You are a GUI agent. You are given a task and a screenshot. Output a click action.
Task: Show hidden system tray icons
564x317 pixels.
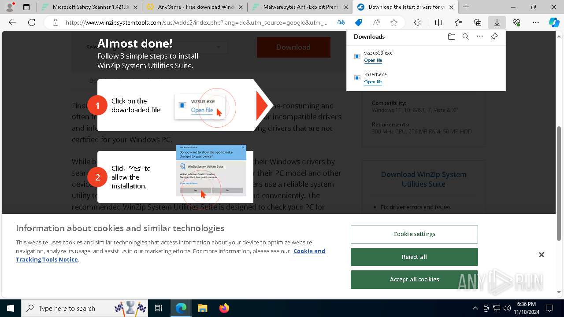475,308
